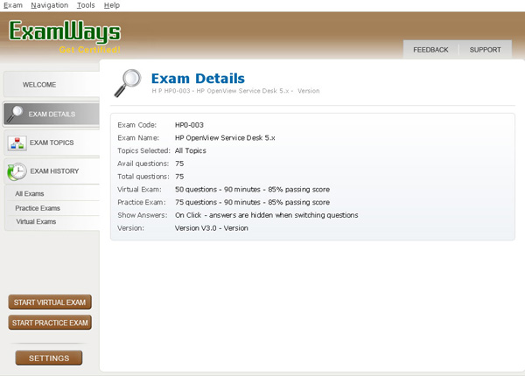Open the EXAM DETAILS section
The image size is (525, 376).
click(x=52, y=114)
